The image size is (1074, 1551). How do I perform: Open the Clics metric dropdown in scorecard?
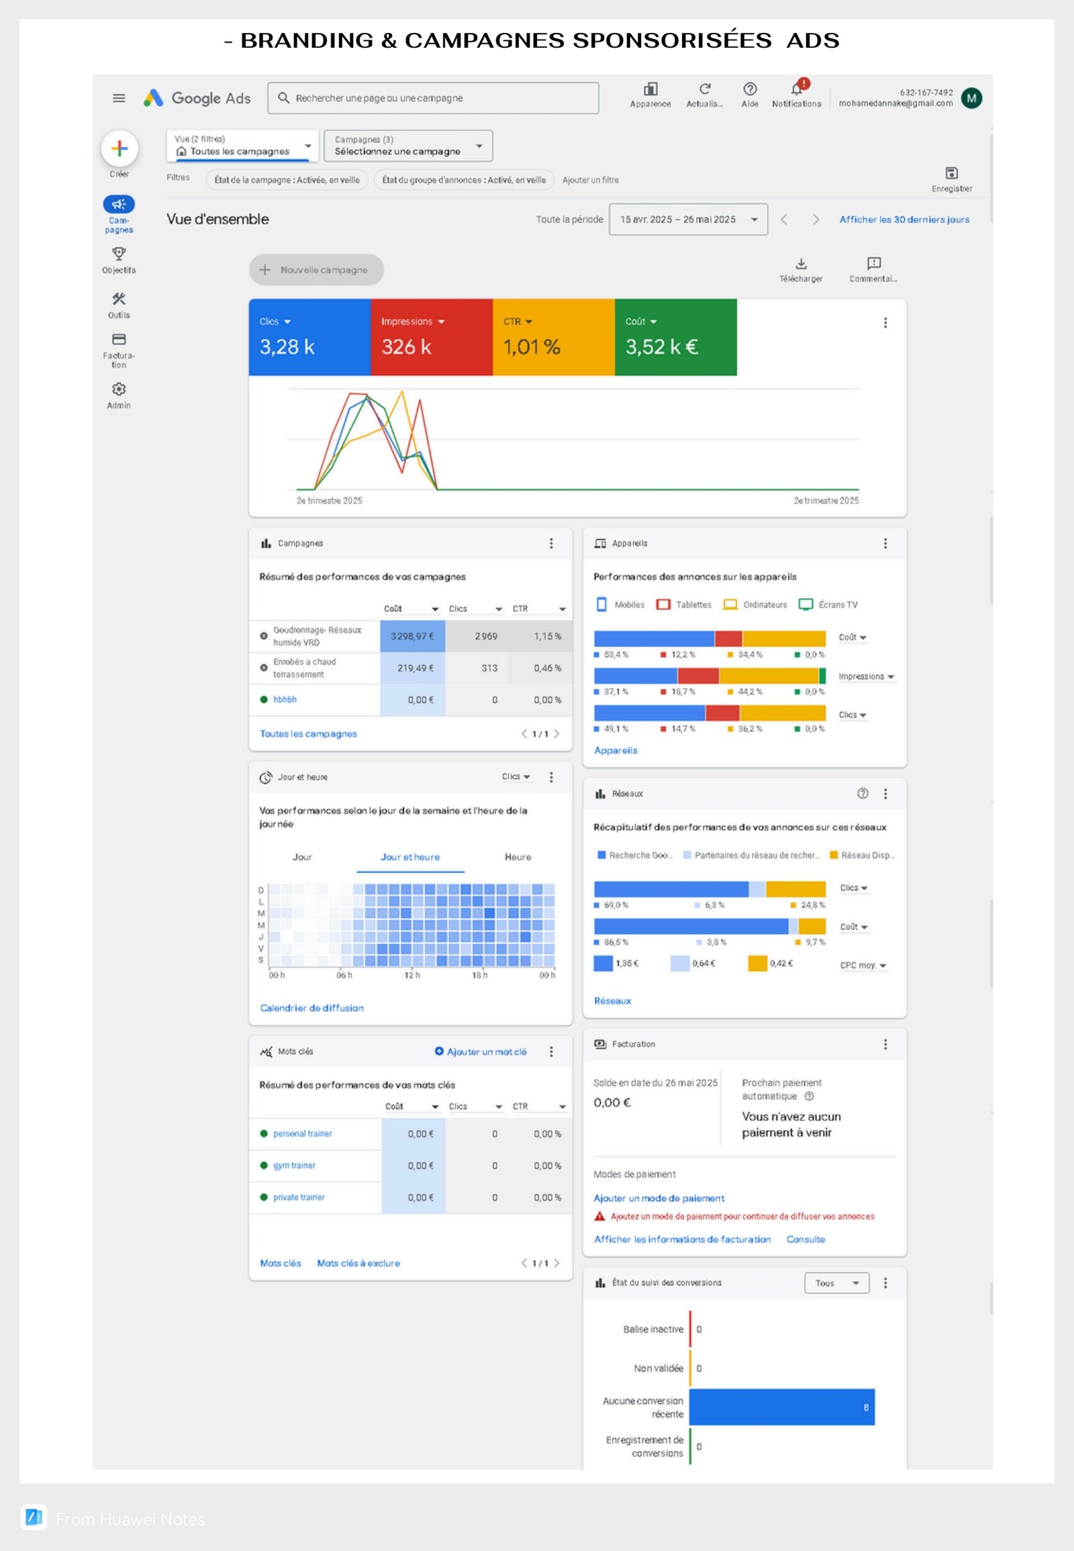(275, 321)
